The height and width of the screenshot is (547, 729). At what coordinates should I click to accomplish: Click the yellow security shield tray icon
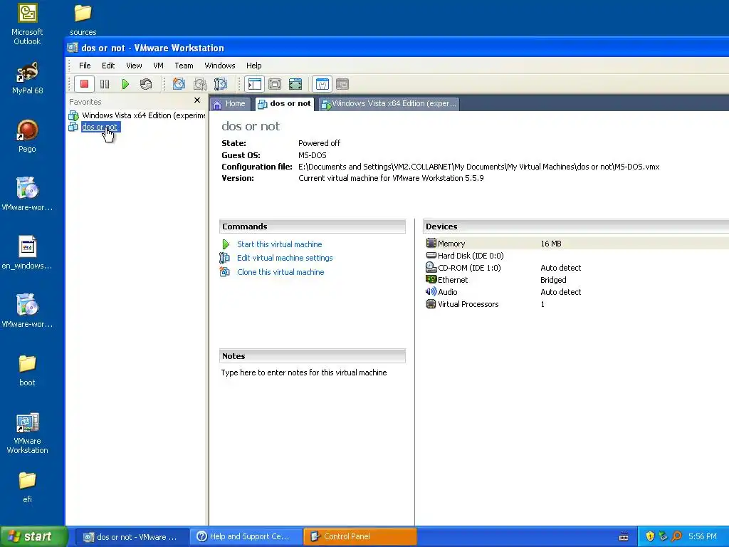[x=649, y=536]
